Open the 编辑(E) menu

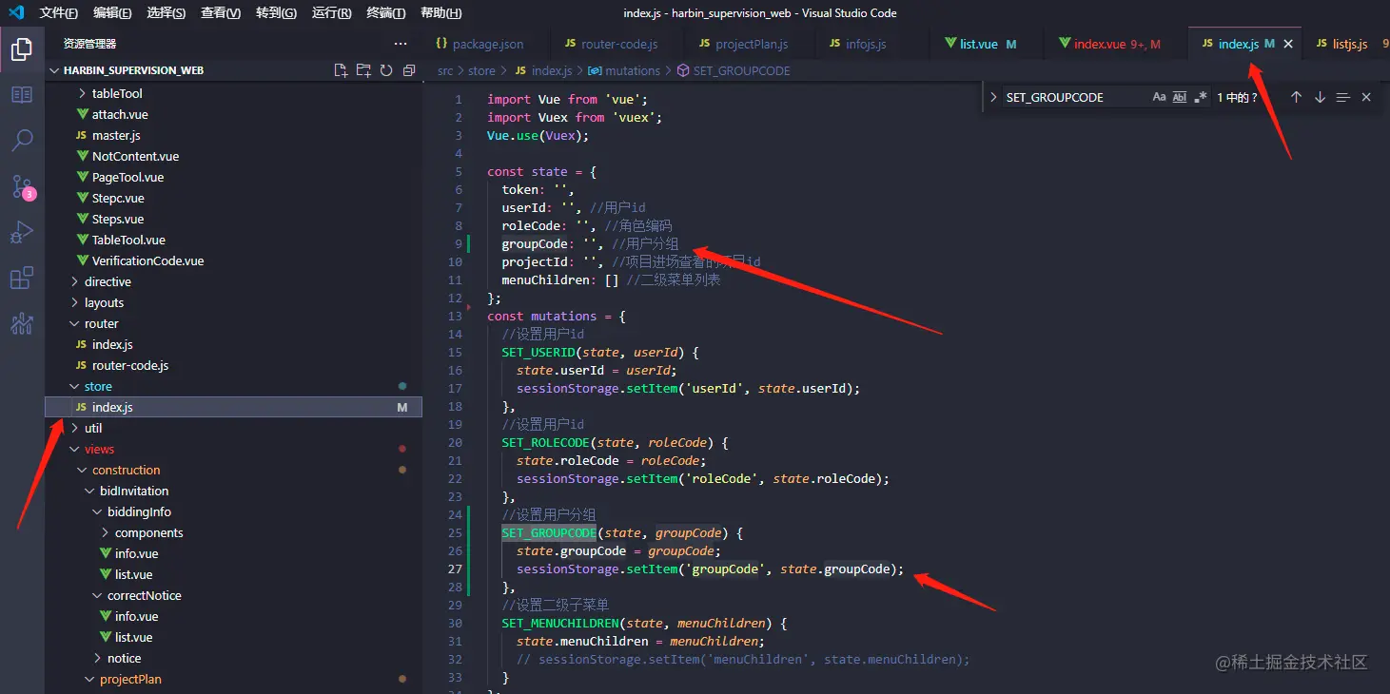pos(113,13)
